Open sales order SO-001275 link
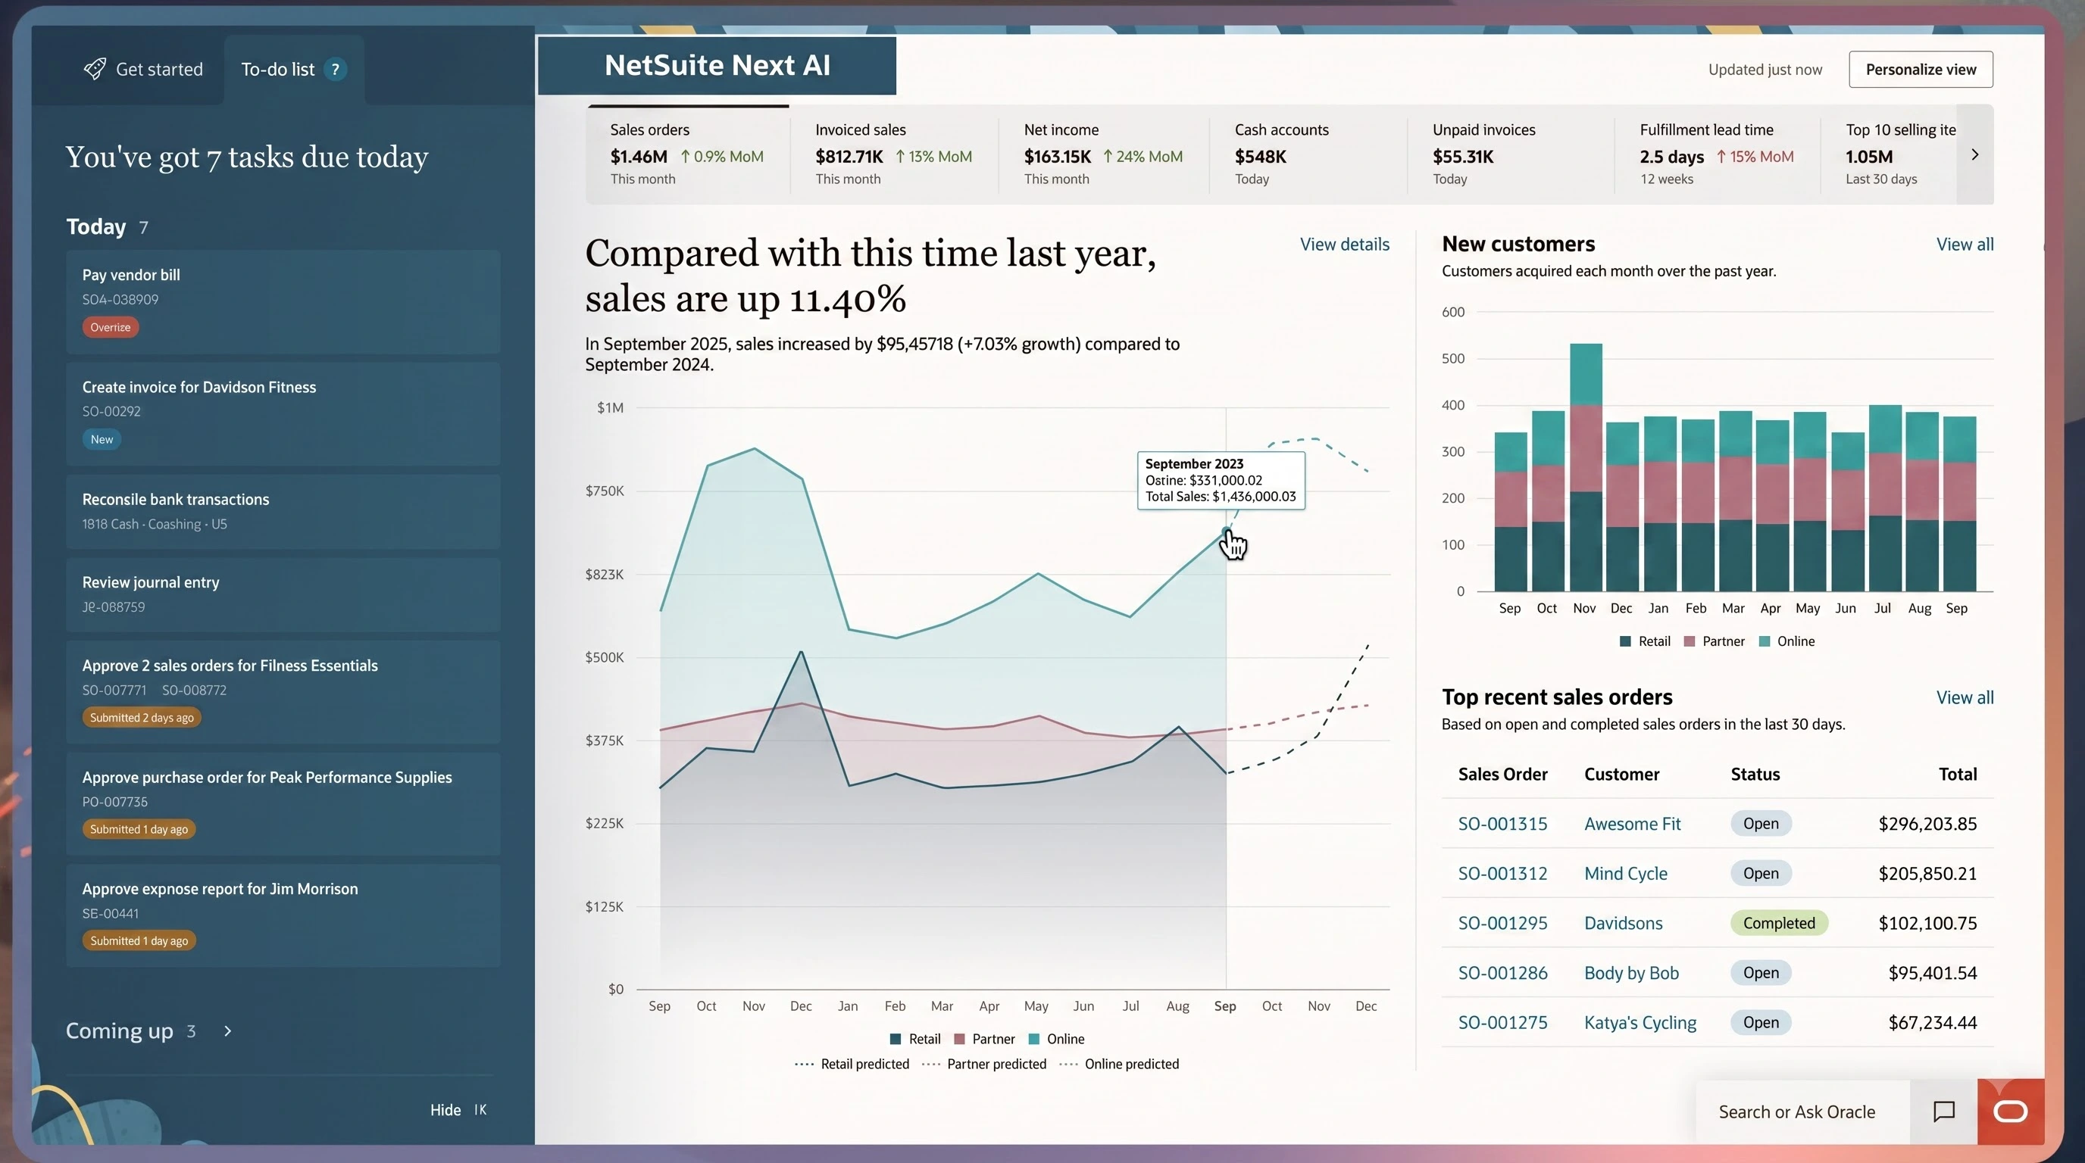 [1502, 1022]
